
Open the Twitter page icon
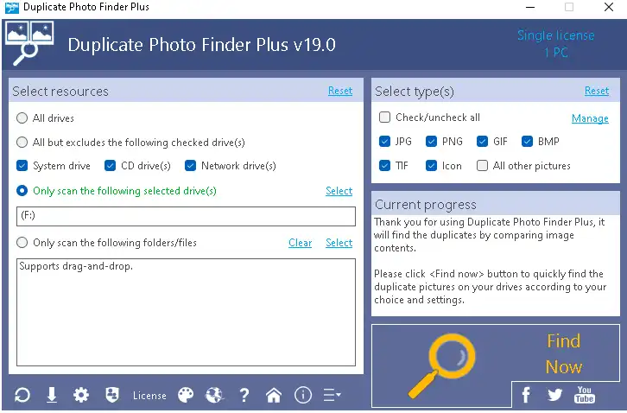tap(555, 395)
